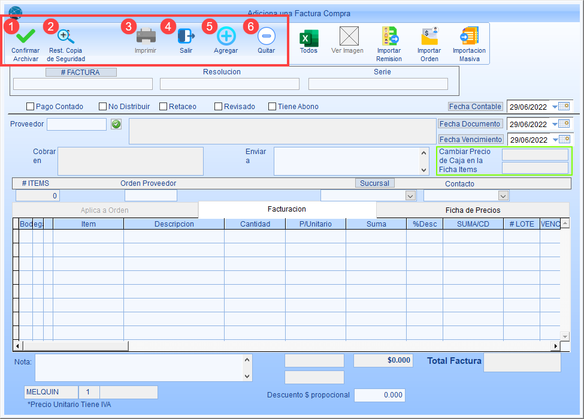584x419 pixels.
Task: Click the Nota box scroll down arrow
Action: click(247, 376)
